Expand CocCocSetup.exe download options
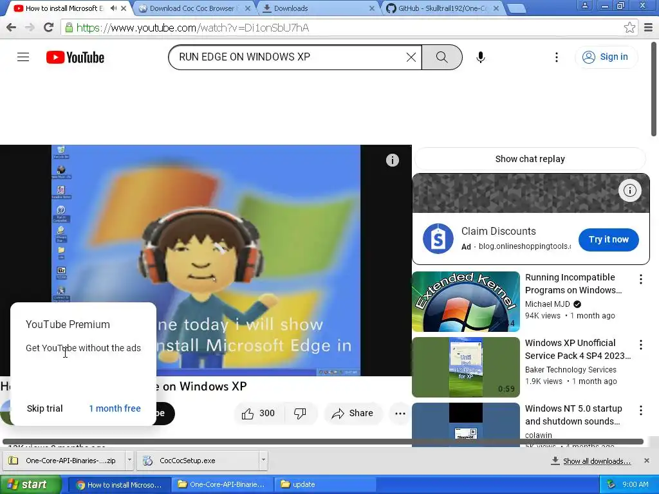Viewport: 659px width, 494px height. [263, 460]
